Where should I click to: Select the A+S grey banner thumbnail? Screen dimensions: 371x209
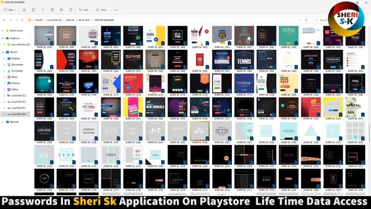(x=155, y=131)
